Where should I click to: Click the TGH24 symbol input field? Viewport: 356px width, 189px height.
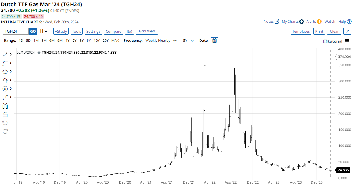coord(16,31)
